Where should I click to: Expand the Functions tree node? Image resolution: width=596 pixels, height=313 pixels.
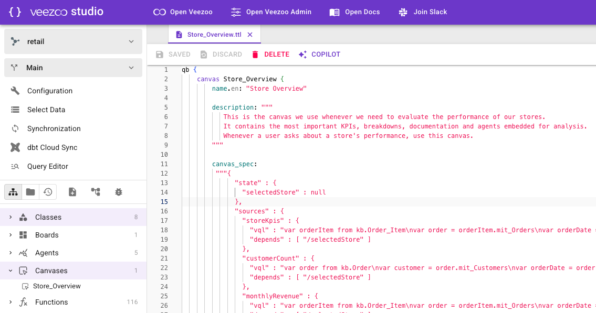click(11, 302)
